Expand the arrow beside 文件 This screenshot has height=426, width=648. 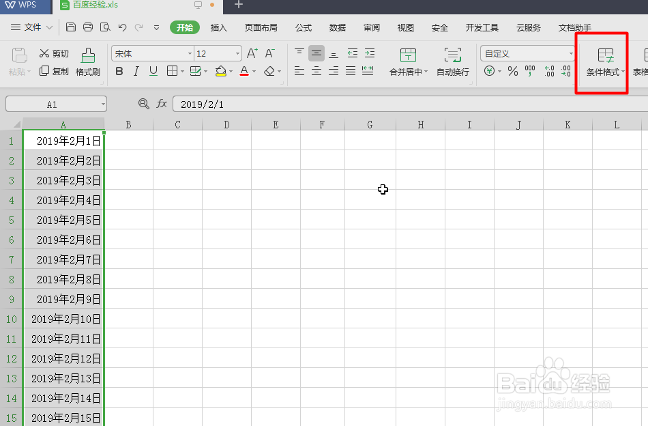[50, 28]
